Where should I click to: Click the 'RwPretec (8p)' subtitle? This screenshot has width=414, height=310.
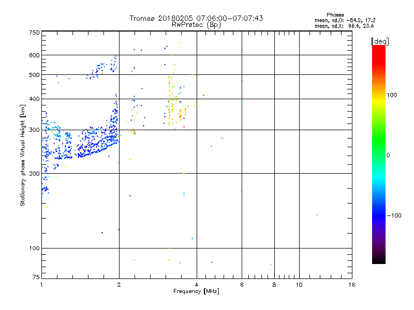point(196,25)
